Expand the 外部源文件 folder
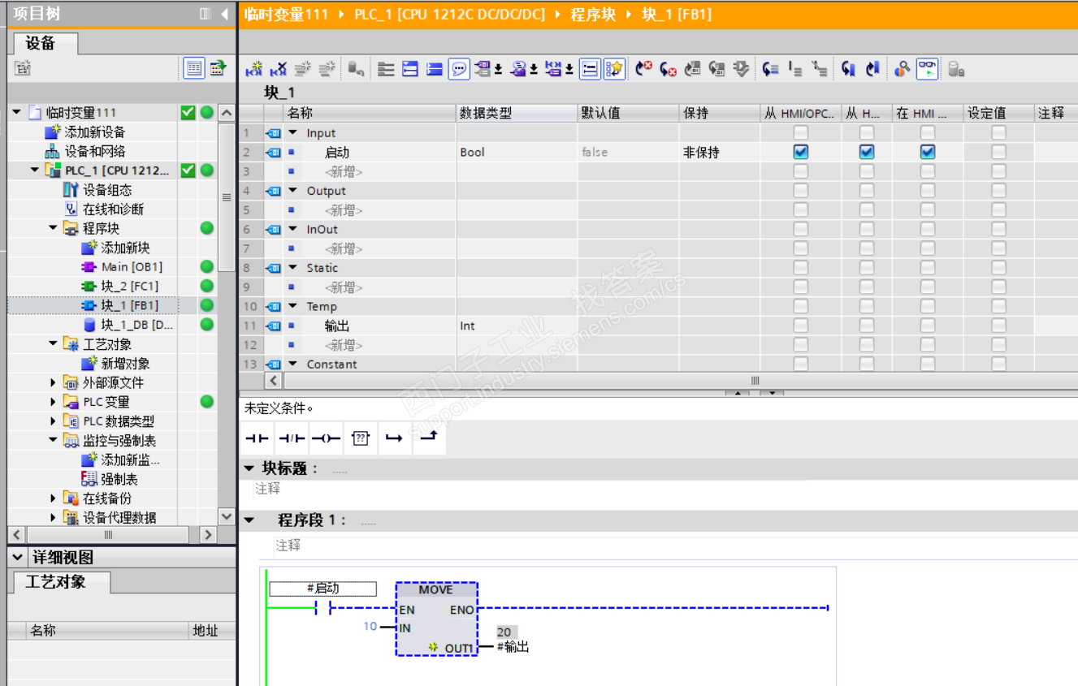 pos(54,382)
